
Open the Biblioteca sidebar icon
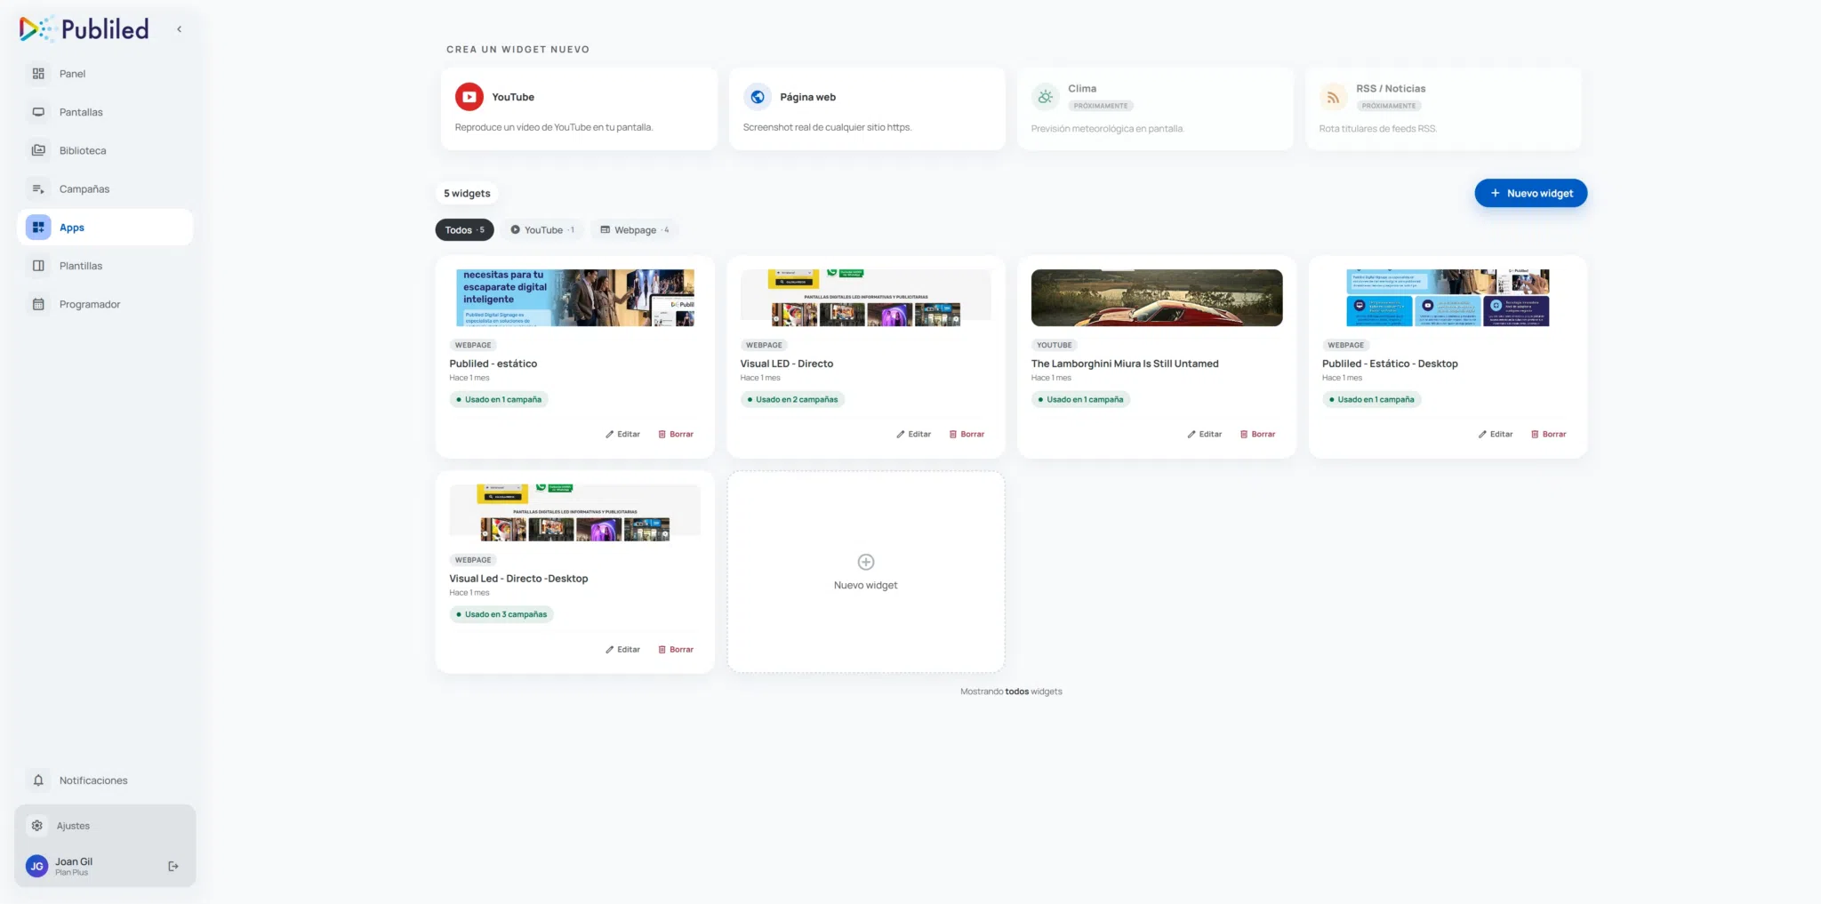(38, 150)
